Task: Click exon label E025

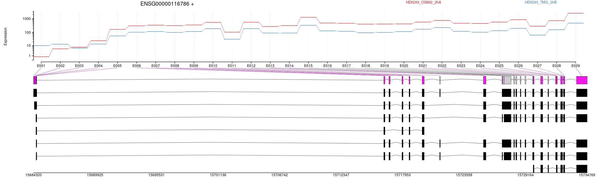Action: [x=499, y=66]
